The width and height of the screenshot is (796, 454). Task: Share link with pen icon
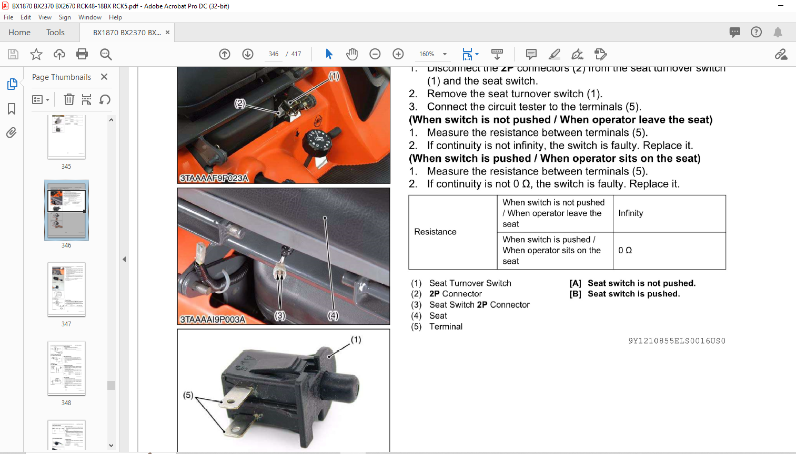(x=781, y=54)
